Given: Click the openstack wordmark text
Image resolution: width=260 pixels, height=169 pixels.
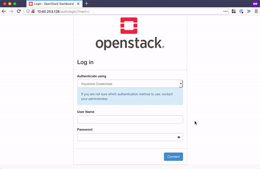Looking at the screenshot, I should click(x=130, y=43).
